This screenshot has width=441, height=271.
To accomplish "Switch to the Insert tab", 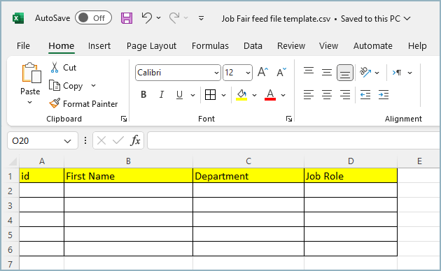I will (99, 45).
